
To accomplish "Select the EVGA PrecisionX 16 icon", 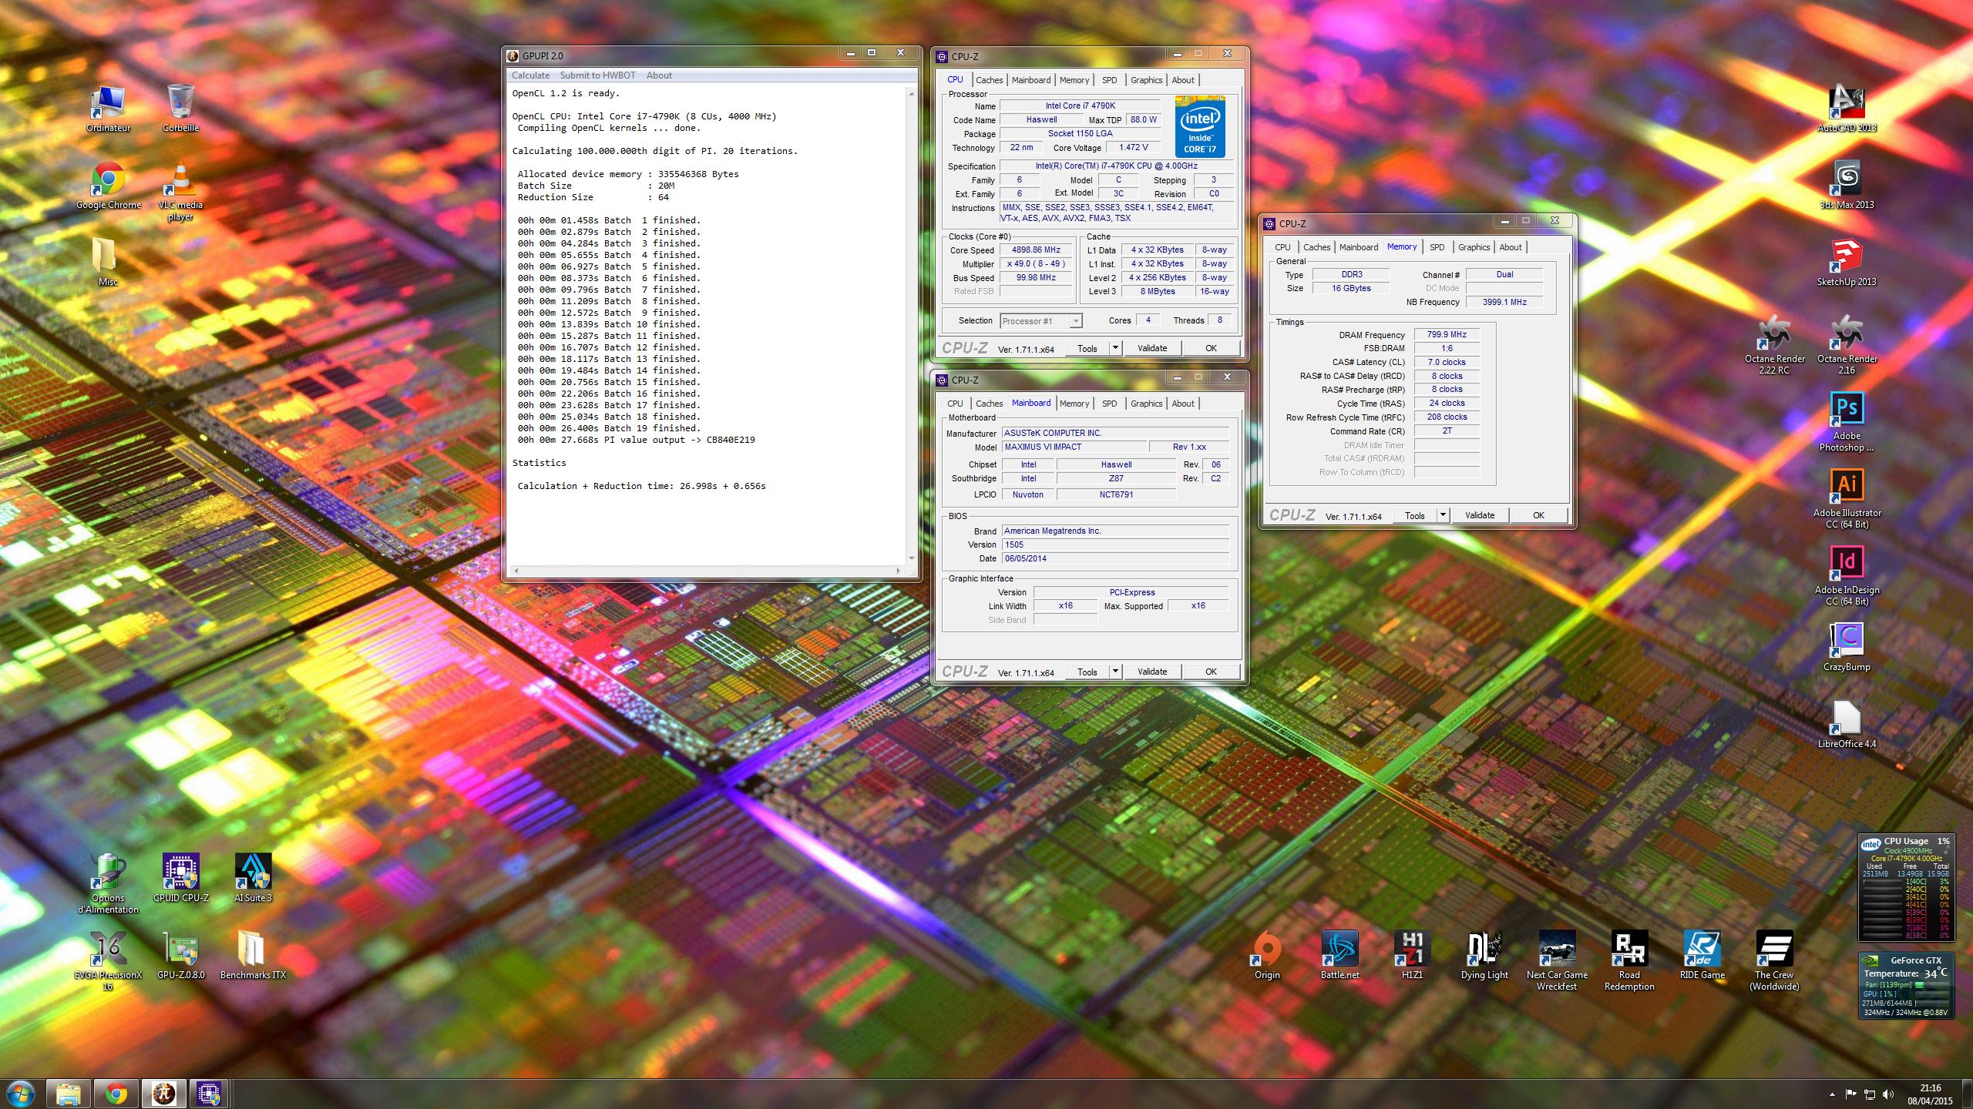I will point(108,961).
